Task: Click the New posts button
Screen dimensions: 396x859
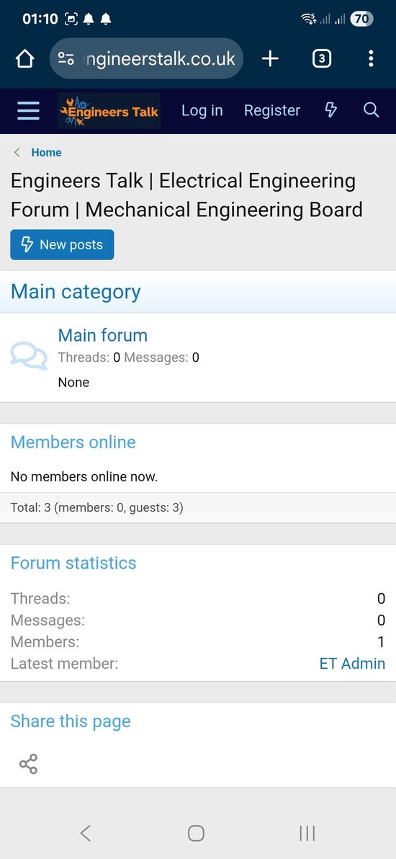Action: pyautogui.click(x=62, y=244)
